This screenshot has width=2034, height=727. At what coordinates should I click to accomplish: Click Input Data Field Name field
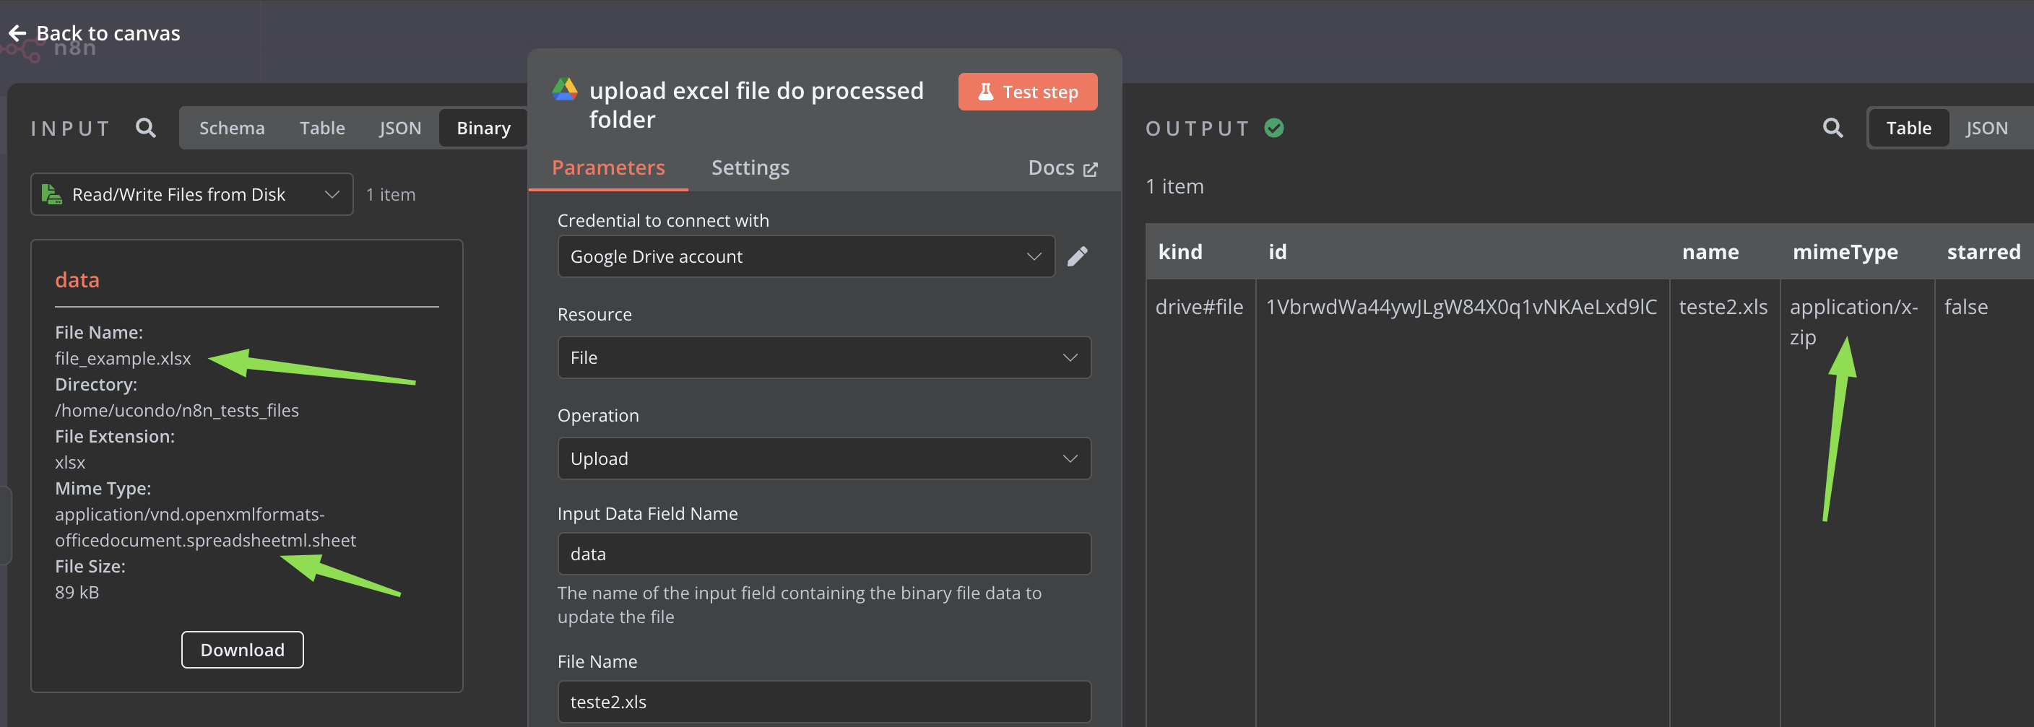pyautogui.click(x=824, y=554)
